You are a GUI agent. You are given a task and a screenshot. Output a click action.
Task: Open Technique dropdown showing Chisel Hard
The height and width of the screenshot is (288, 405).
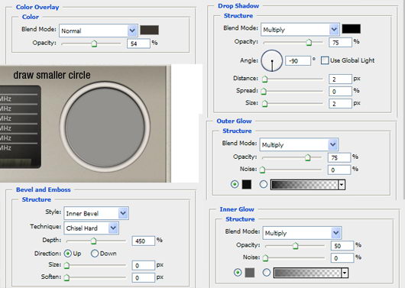pyautogui.click(x=91, y=228)
